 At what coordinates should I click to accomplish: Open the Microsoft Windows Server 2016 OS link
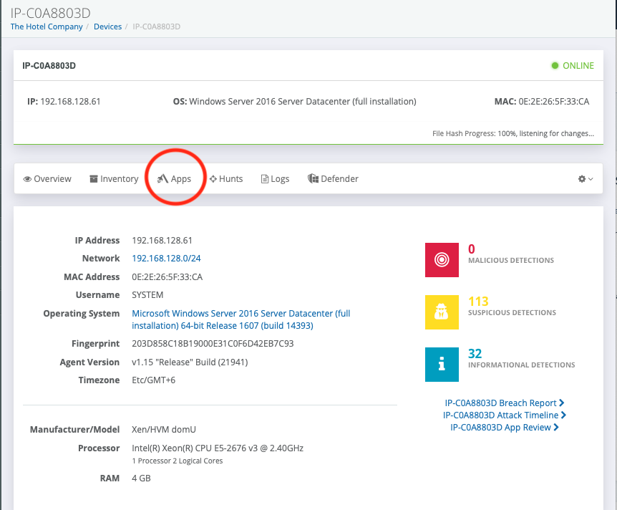coord(241,319)
